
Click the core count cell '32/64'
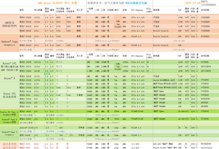coord(37,67)
